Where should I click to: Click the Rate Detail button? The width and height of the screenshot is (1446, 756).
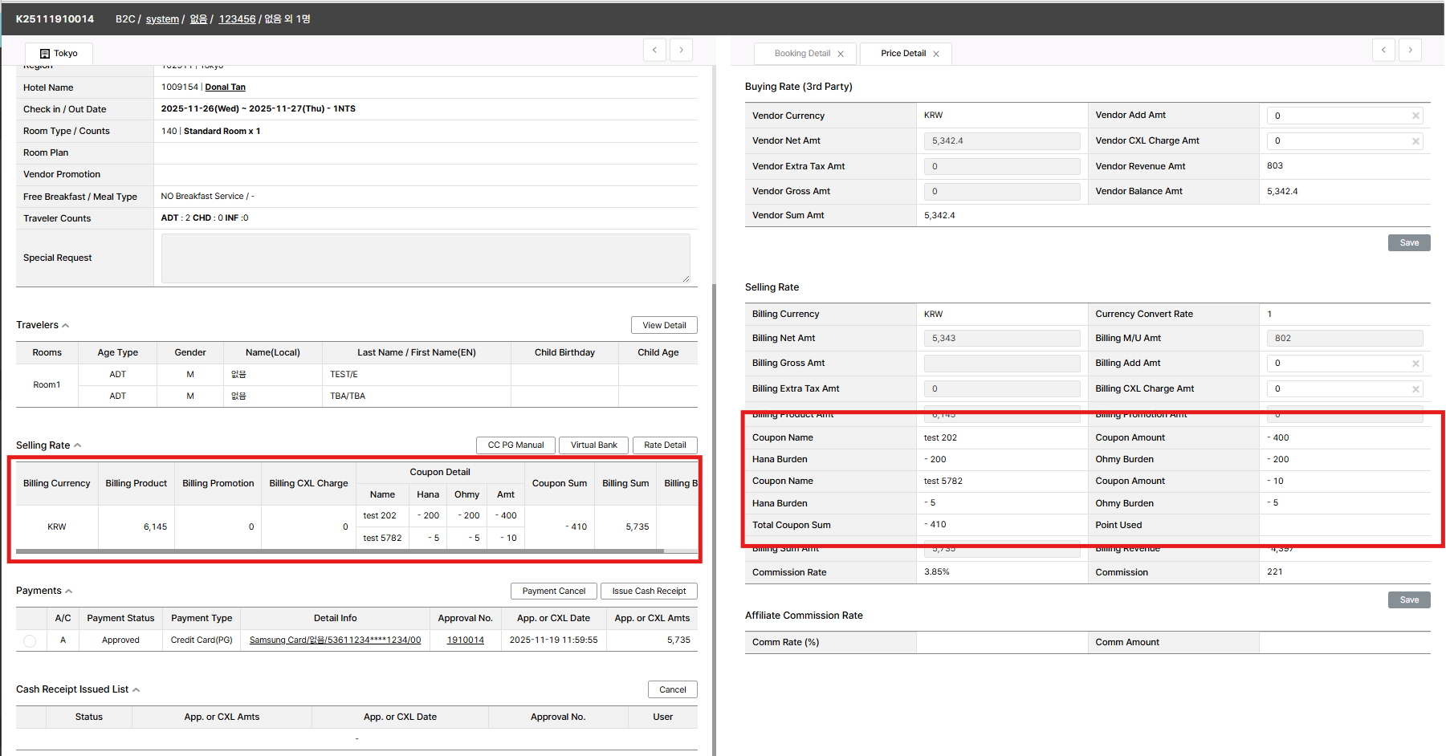(664, 445)
